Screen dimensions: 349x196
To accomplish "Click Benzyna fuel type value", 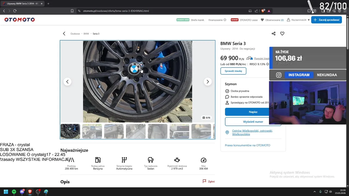I will [98, 169].
